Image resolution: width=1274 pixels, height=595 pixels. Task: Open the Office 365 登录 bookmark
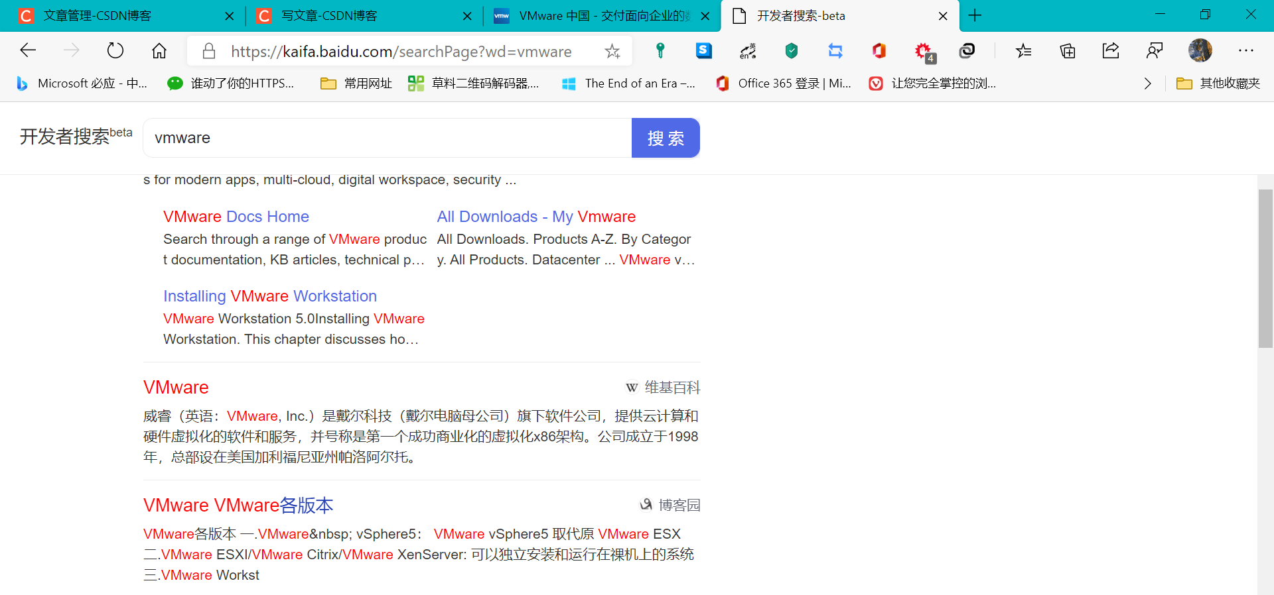(783, 83)
